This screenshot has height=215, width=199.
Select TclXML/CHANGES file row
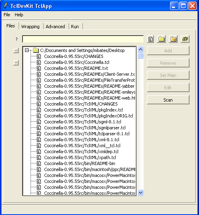(81, 104)
